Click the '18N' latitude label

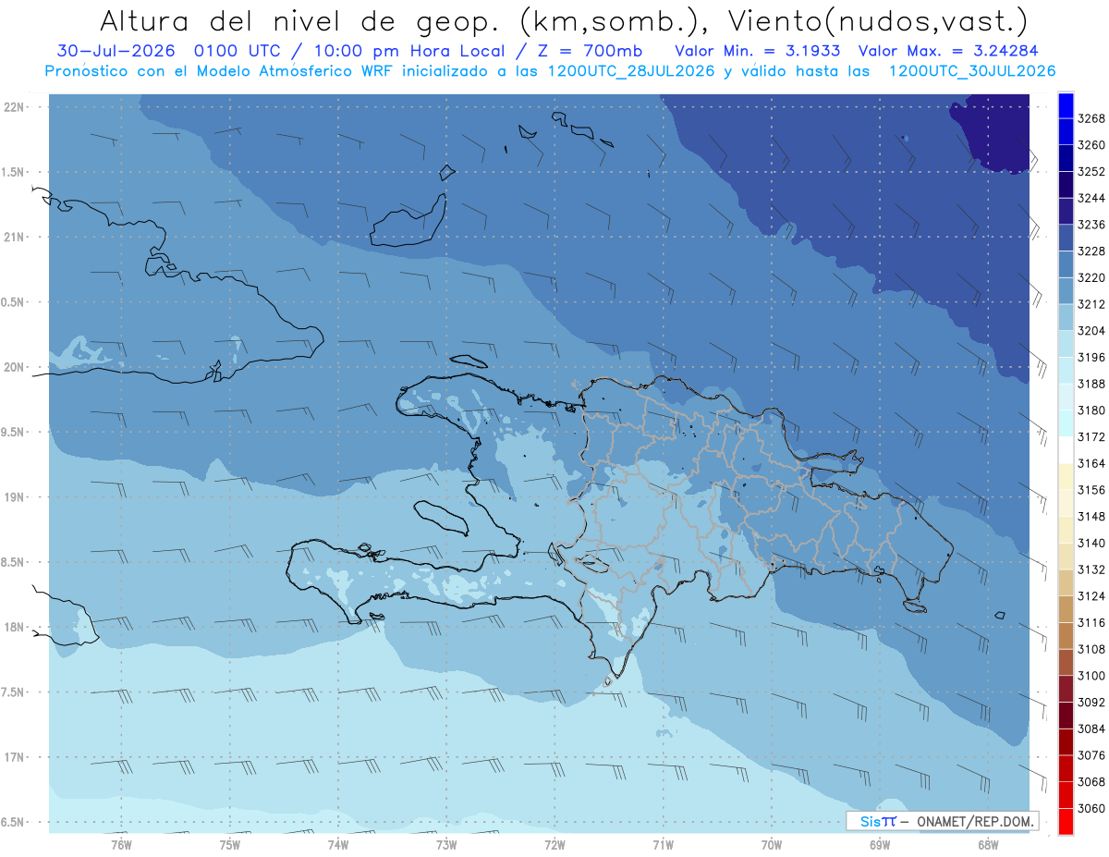point(16,628)
